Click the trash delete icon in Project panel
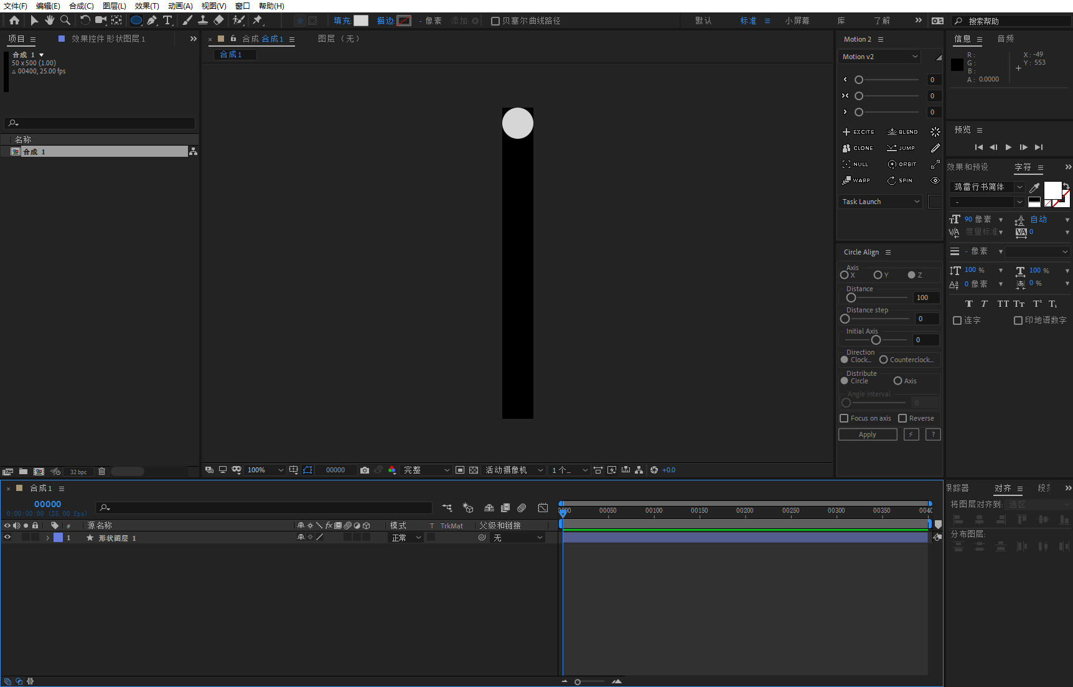This screenshot has width=1073, height=687. [x=102, y=472]
